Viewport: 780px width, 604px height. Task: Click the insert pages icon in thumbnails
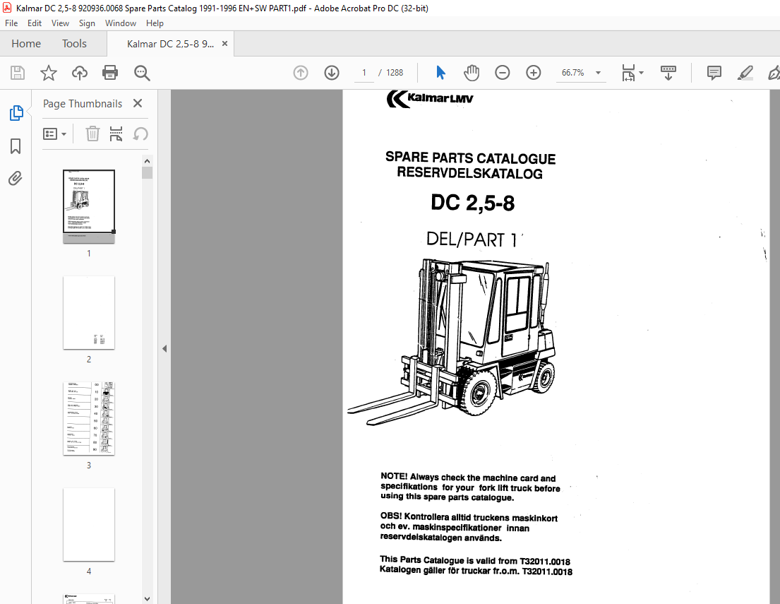coord(116,134)
